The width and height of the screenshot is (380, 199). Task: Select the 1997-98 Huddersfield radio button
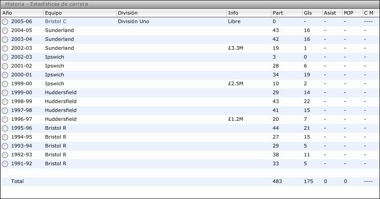tap(5, 111)
